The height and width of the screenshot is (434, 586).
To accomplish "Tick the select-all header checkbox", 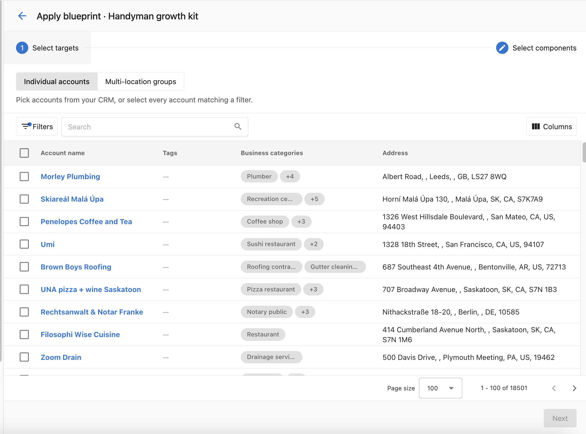I will [x=24, y=153].
